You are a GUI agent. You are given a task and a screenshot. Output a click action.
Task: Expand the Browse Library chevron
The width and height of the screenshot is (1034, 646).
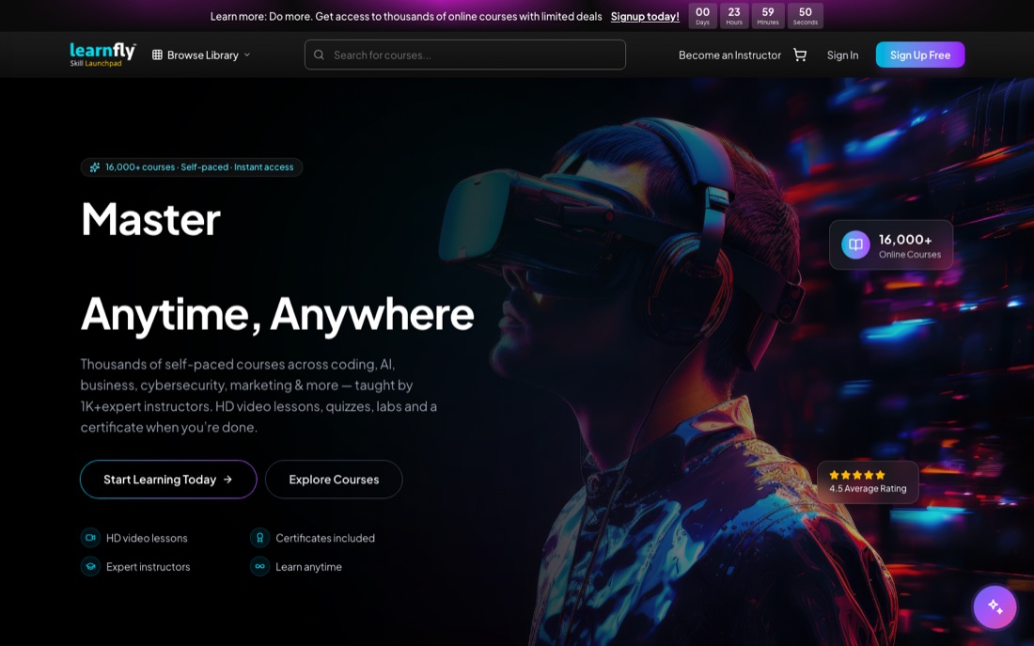click(x=247, y=55)
